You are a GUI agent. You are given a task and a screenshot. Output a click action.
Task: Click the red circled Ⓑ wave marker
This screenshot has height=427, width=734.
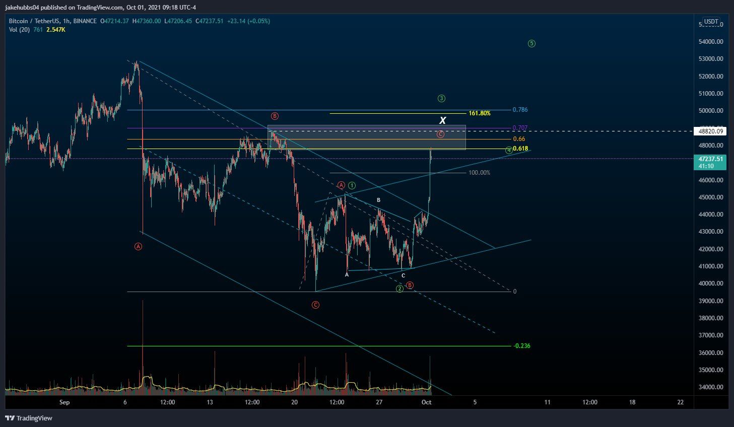tap(274, 116)
